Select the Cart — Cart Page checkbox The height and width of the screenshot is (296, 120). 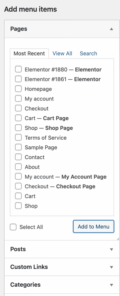pos(18,118)
